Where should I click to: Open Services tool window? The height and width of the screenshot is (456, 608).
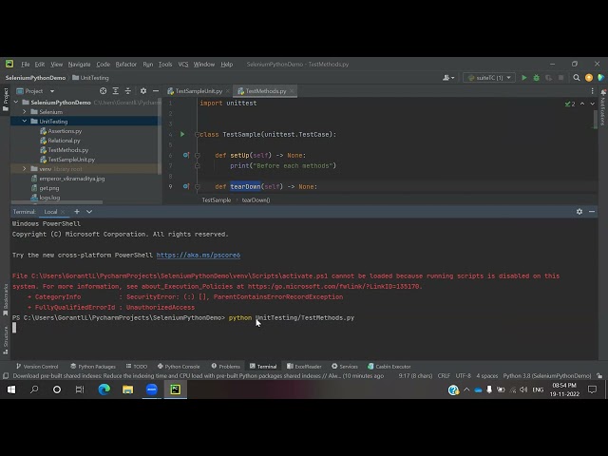(345, 367)
